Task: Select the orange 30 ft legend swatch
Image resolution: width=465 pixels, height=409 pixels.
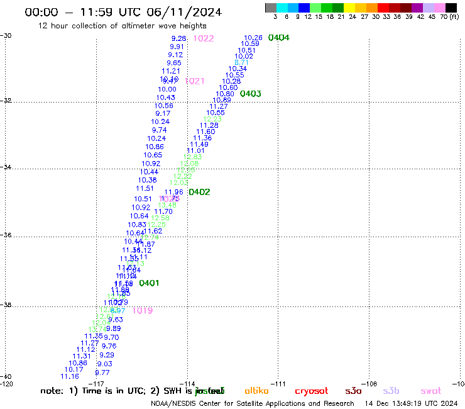Action: pyautogui.click(x=372, y=8)
